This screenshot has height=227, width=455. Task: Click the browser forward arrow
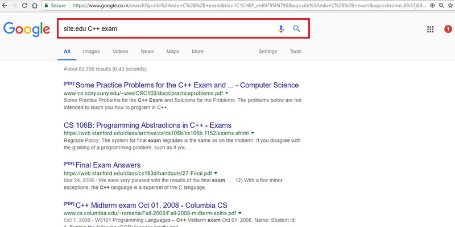18,5
